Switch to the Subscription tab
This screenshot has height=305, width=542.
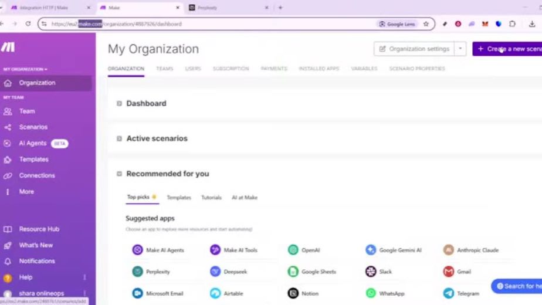pyautogui.click(x=231, y=69)
